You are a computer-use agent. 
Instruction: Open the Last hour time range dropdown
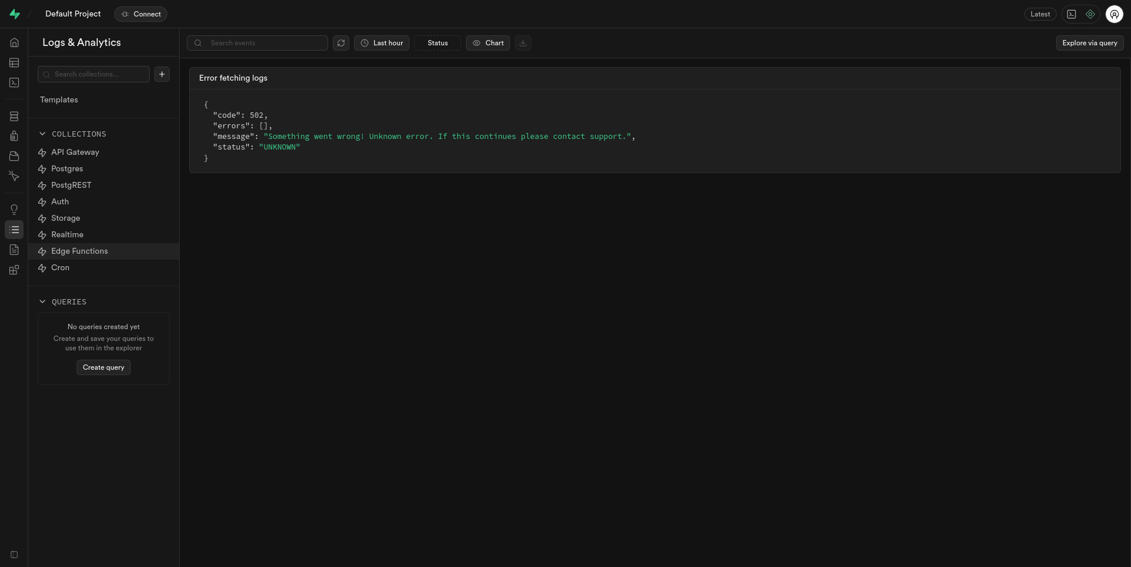(x=382, y=43)
